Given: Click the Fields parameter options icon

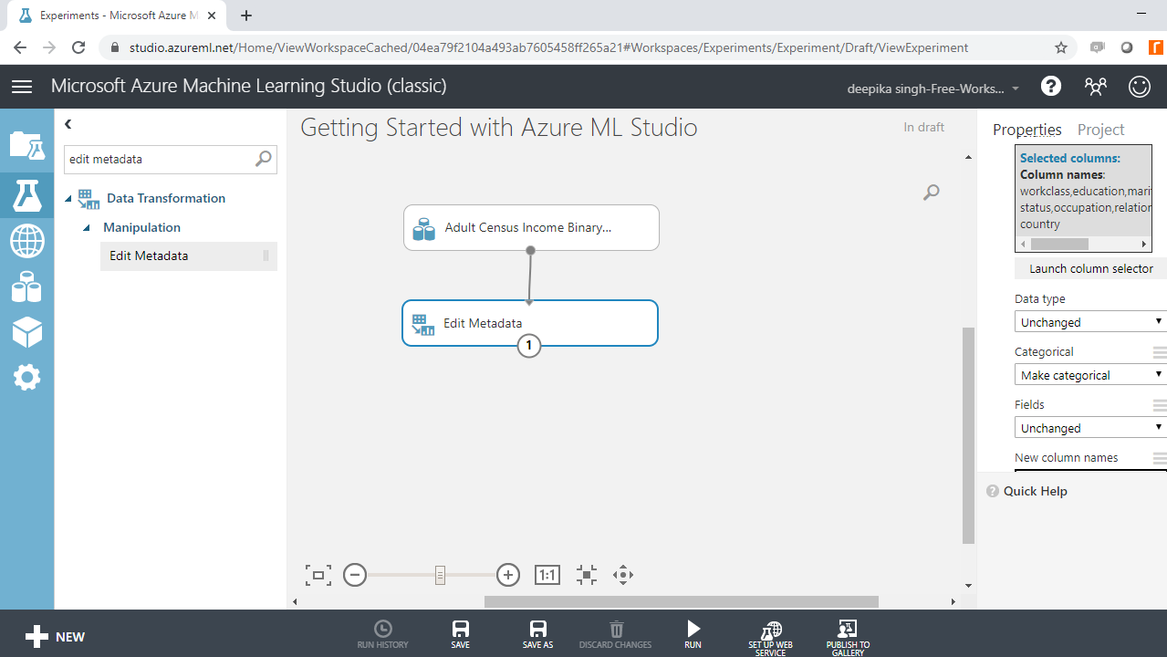Looking at the screenshot, I should 1160,404.
